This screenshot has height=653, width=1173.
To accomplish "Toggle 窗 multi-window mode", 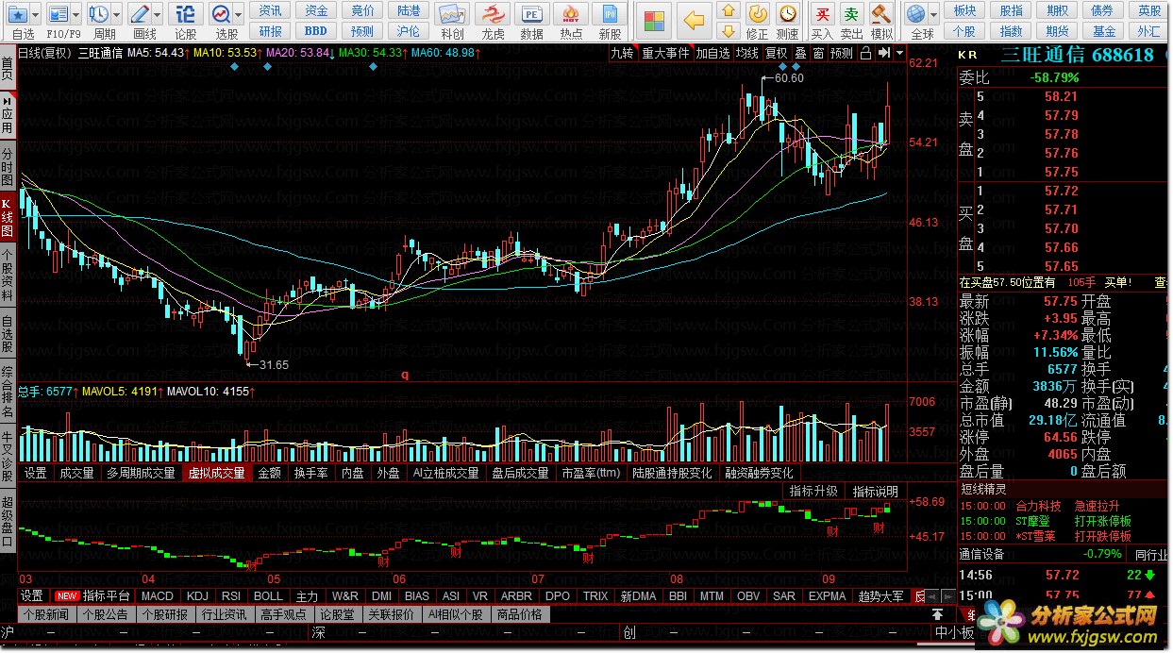I will [x=818, y=53].
